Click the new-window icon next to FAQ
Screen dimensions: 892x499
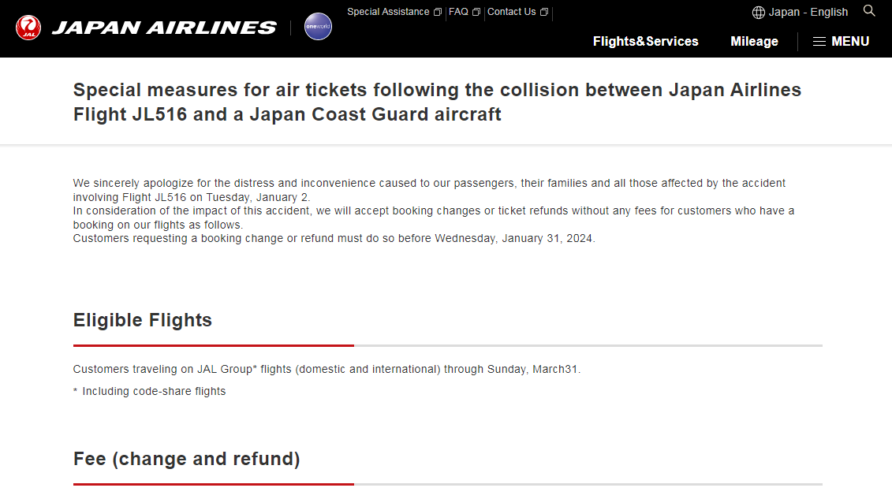pyautogui.click(x=476, y=13)
